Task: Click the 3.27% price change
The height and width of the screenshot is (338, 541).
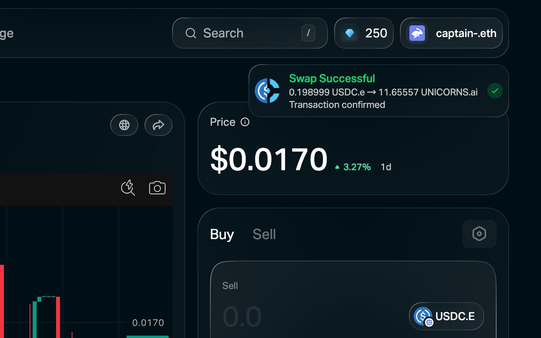Action: point(353,167)
